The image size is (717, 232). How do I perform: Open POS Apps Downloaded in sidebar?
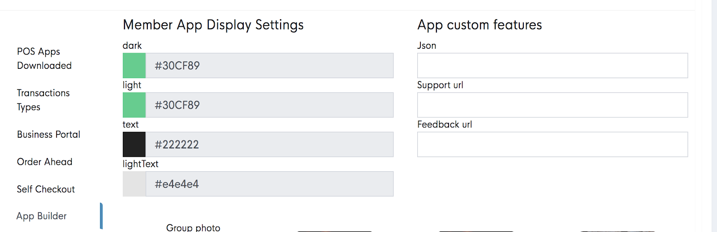pyautogui.click(x=44, y=59)
